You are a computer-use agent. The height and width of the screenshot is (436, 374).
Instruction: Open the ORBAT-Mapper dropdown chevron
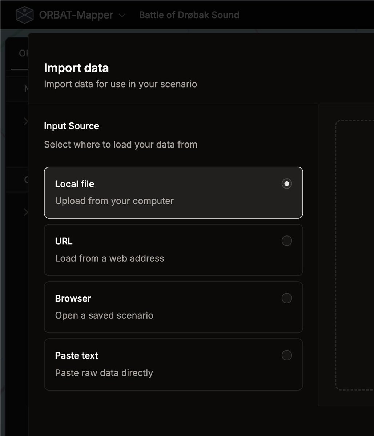coord(122,15)
